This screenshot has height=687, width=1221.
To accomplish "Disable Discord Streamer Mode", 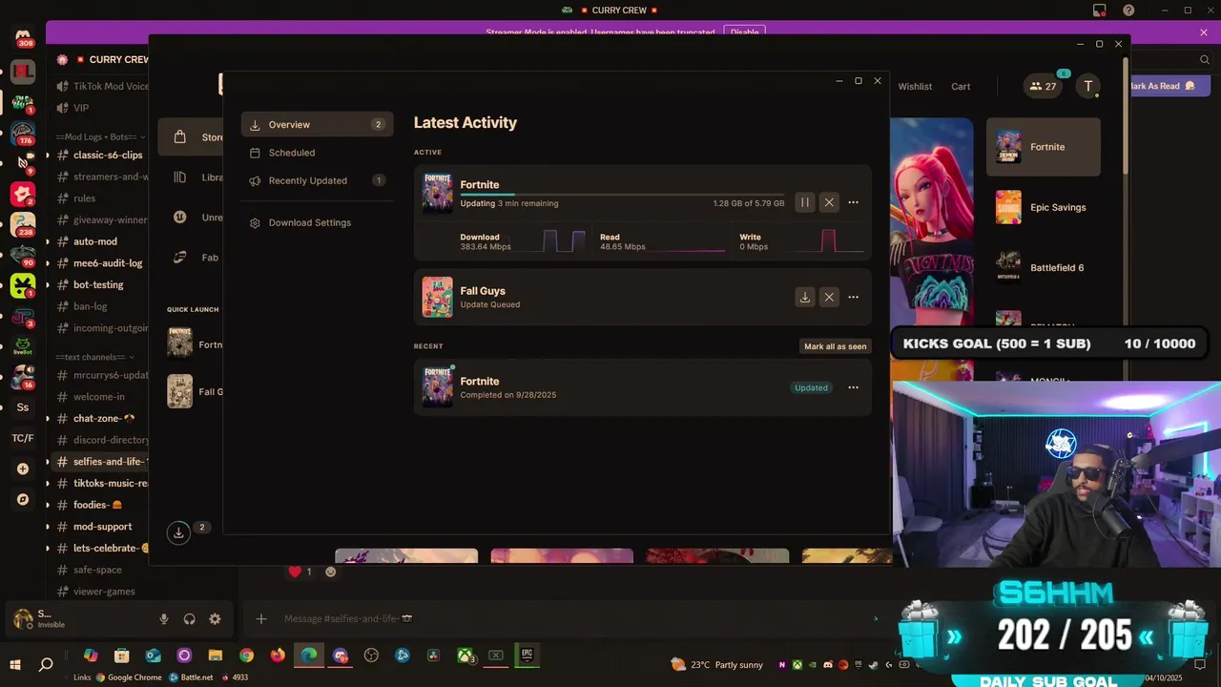I will click(745, 32).
